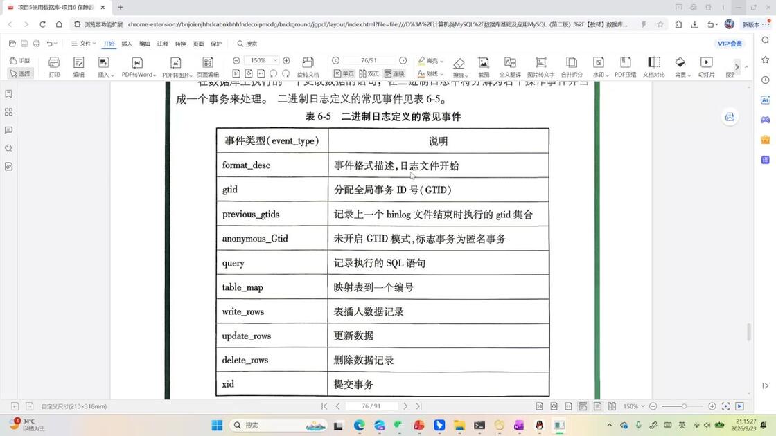Viewport: 776px width, 436px height.
Task: Click the zoom out minus icon in toolbar
Action: click(236, 60)
